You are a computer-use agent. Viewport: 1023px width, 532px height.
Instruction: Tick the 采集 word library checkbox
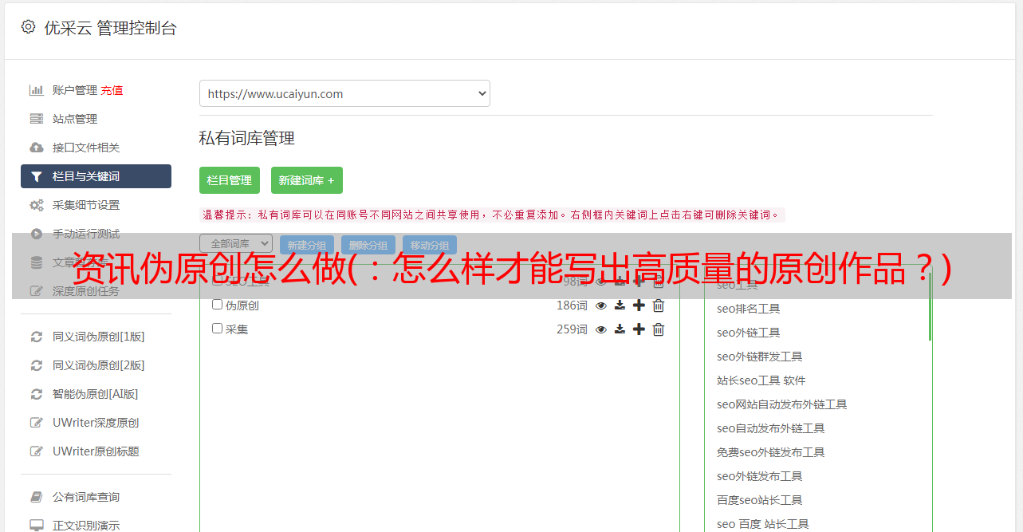[218, 329]
